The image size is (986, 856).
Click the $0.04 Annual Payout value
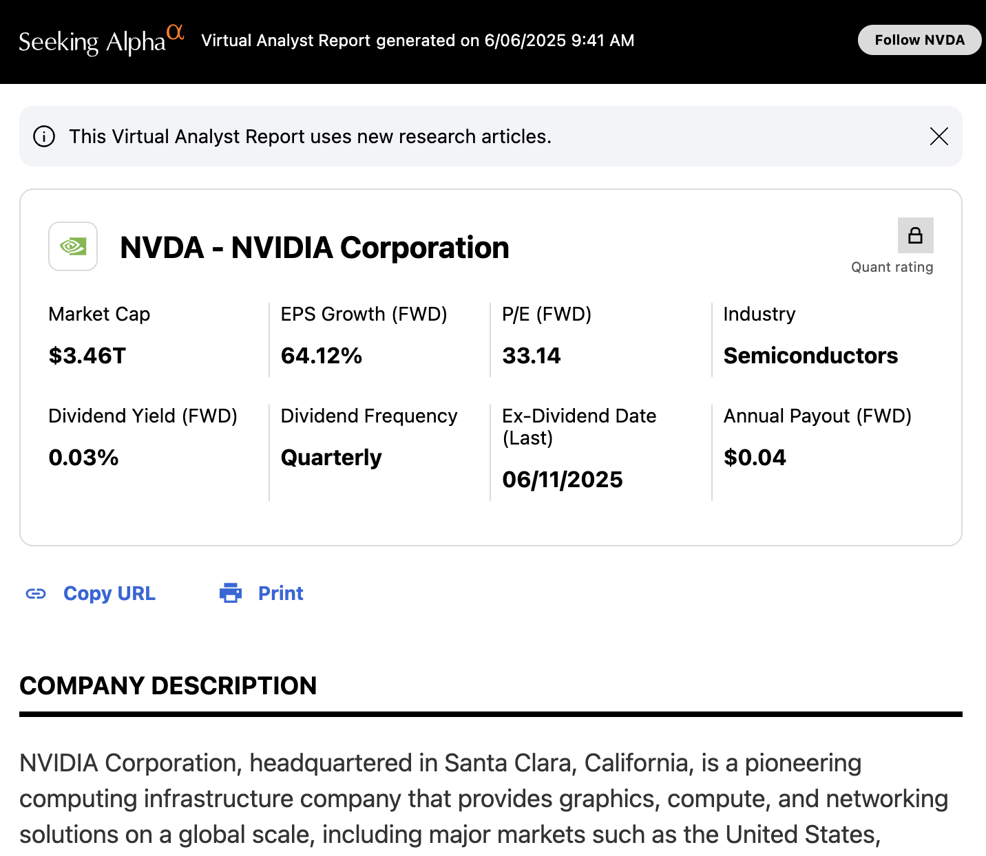(755, 458)
